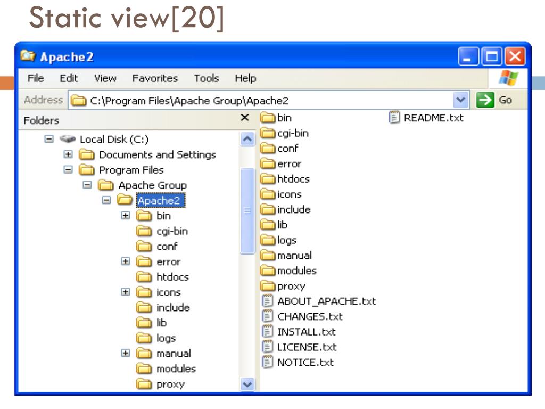Viewport: 545px width, 409px height.
Task: Click the folder tree scrollbar thumb
Action: [247, 211]
